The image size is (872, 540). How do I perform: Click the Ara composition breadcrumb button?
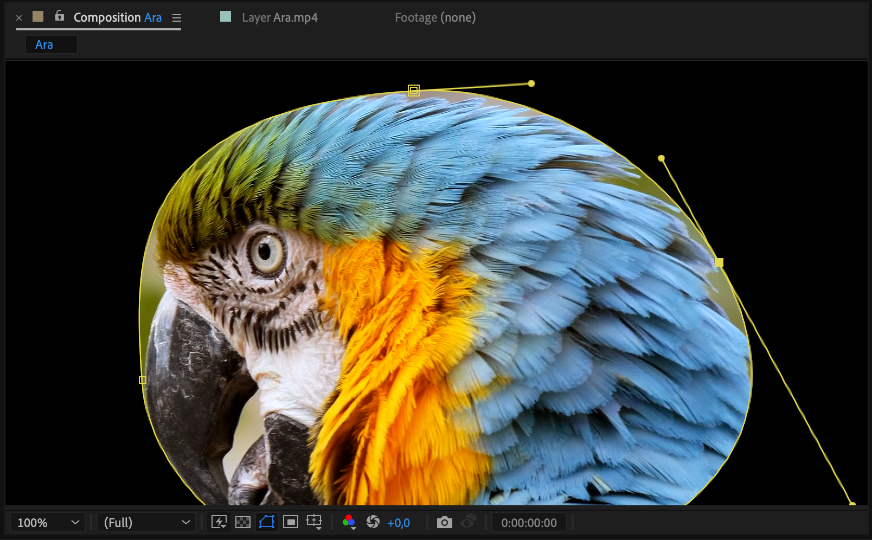51,44
